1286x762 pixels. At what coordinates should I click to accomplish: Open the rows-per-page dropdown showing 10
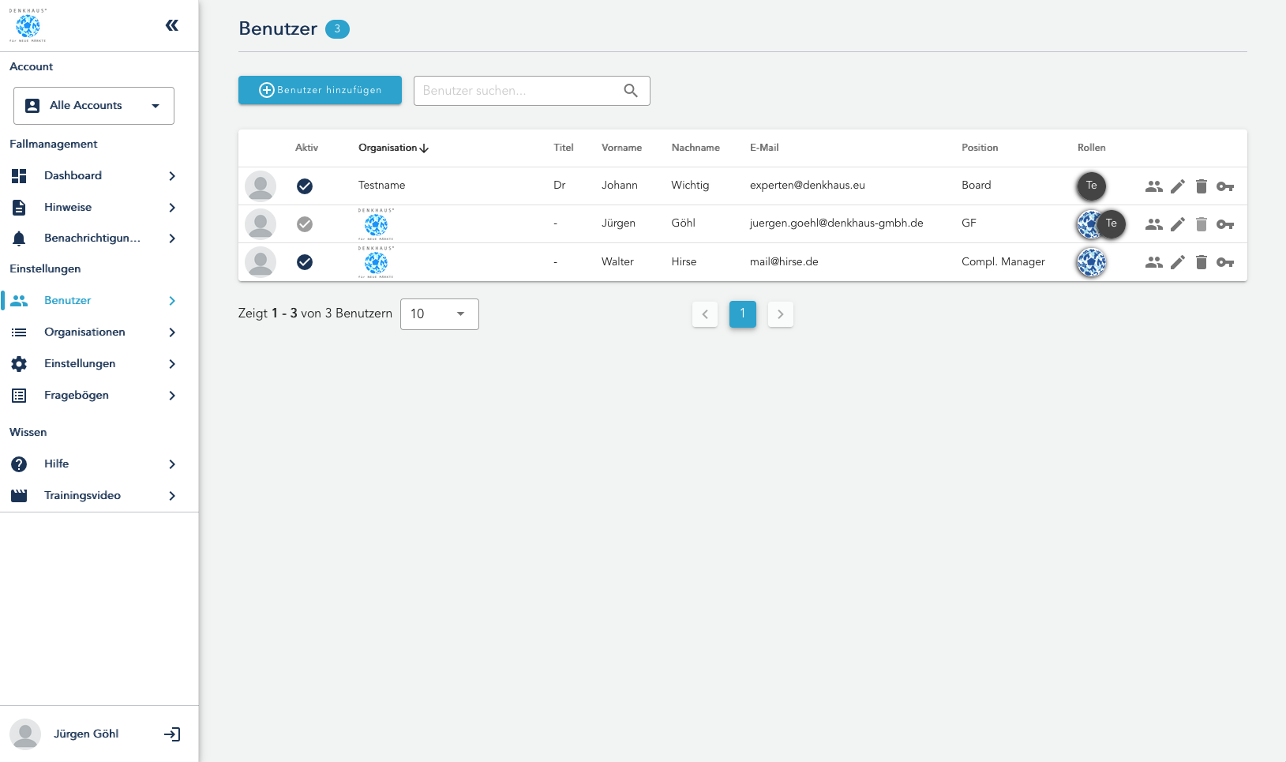pos(439,314)
